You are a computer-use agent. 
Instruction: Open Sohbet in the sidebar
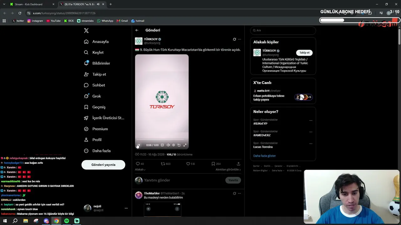[95, 85]
